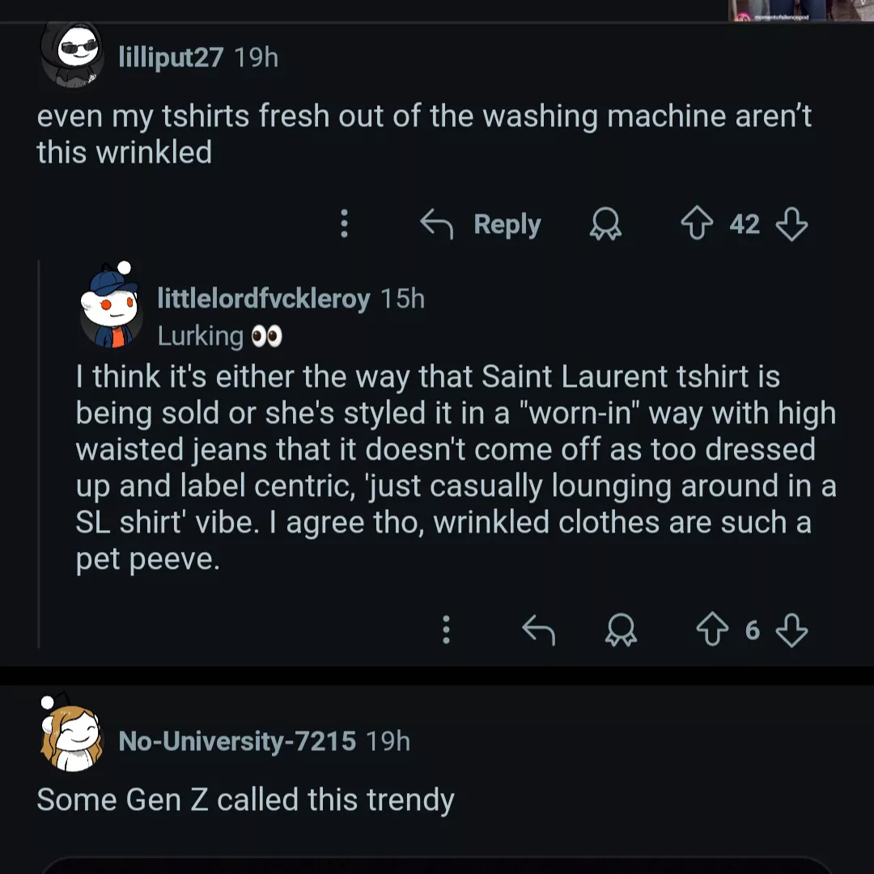Toggle upvote on littlelordfvckleroy's comment

713,630
